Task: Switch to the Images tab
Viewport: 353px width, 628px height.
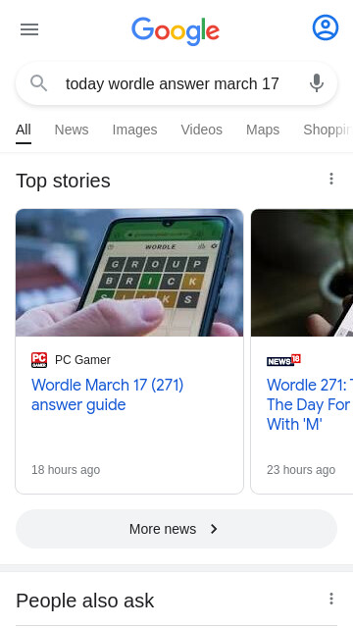Action: (x=134, y=130)
